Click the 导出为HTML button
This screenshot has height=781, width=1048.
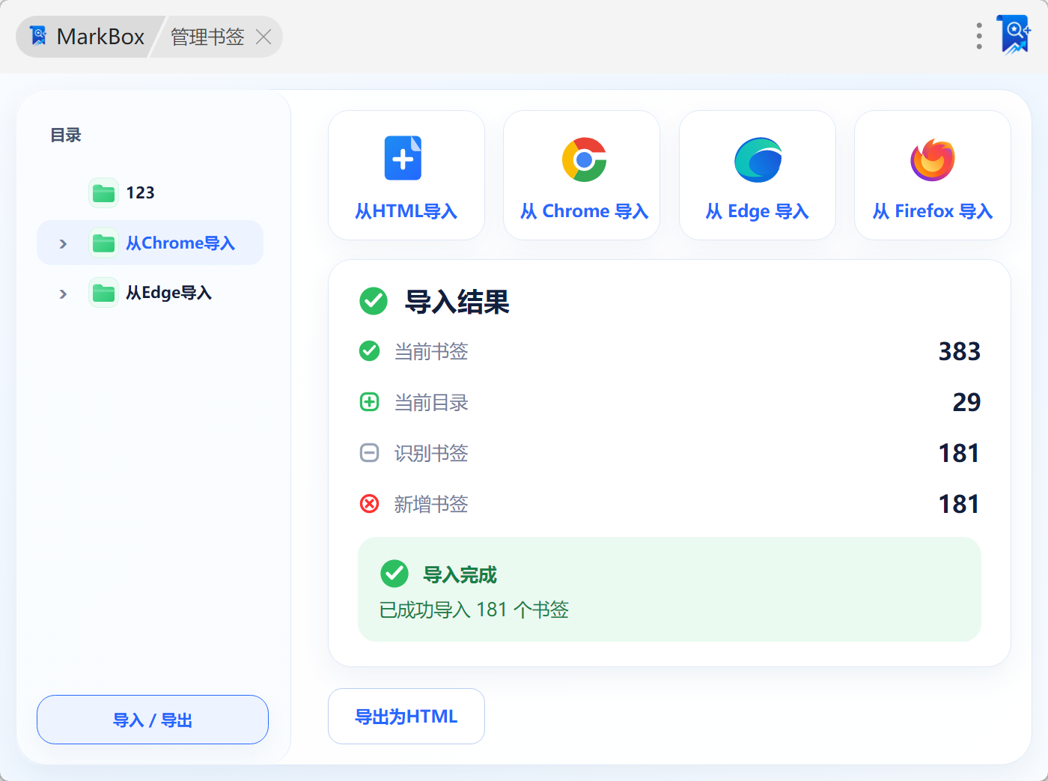[406, 717]
